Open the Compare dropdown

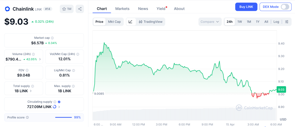(210, 22)
